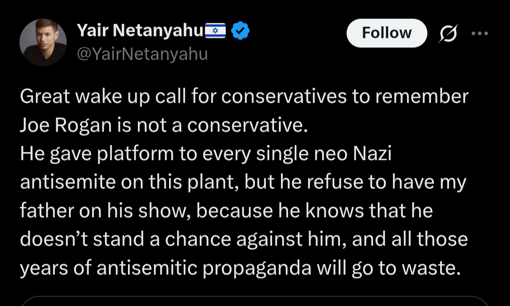Click the line starting 'doesn't stand a chance'
Screen dimensions: 510x306
point(244,239)
